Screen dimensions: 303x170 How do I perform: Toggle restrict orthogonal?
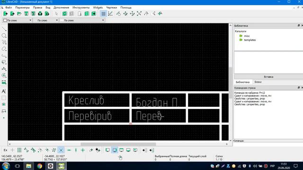pos(83,150)
